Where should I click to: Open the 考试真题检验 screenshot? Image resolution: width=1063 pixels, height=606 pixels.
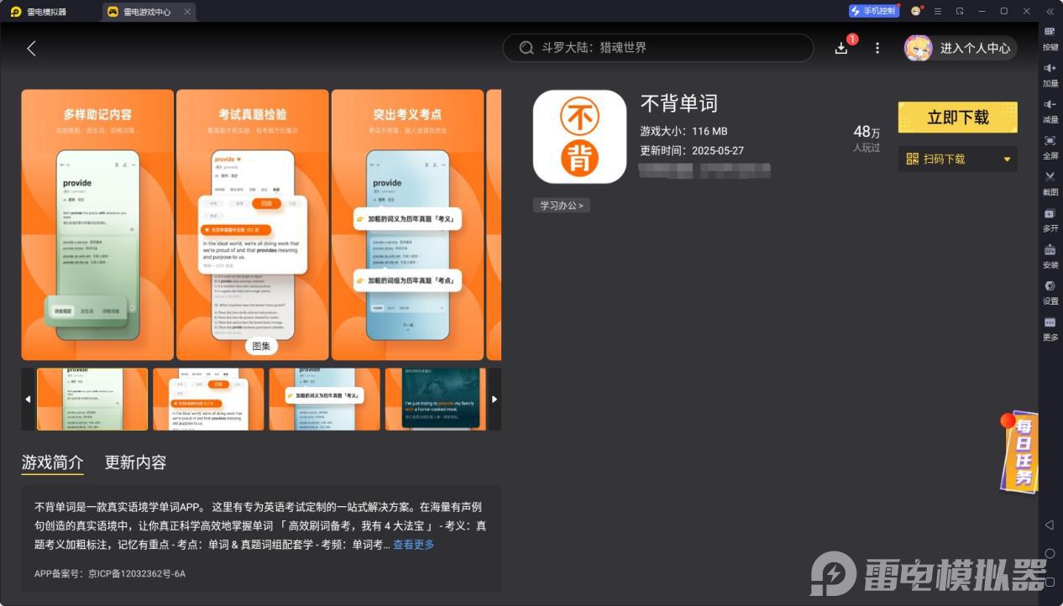pyautogui.click(x=252, y=225)
